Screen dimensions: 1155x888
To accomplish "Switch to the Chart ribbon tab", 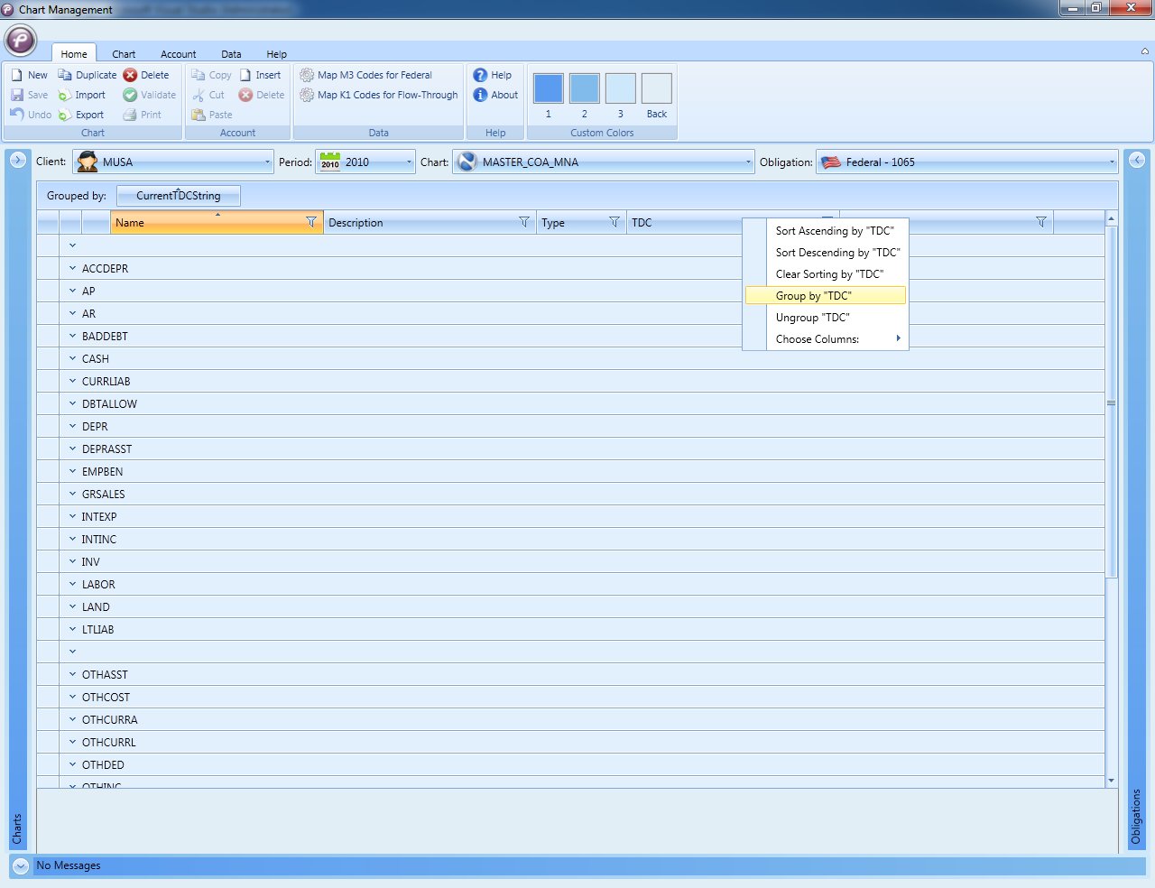I will pos(124,54).
